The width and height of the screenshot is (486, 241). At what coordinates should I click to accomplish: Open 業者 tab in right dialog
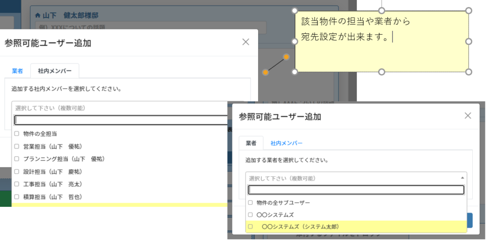coord(251,143)
